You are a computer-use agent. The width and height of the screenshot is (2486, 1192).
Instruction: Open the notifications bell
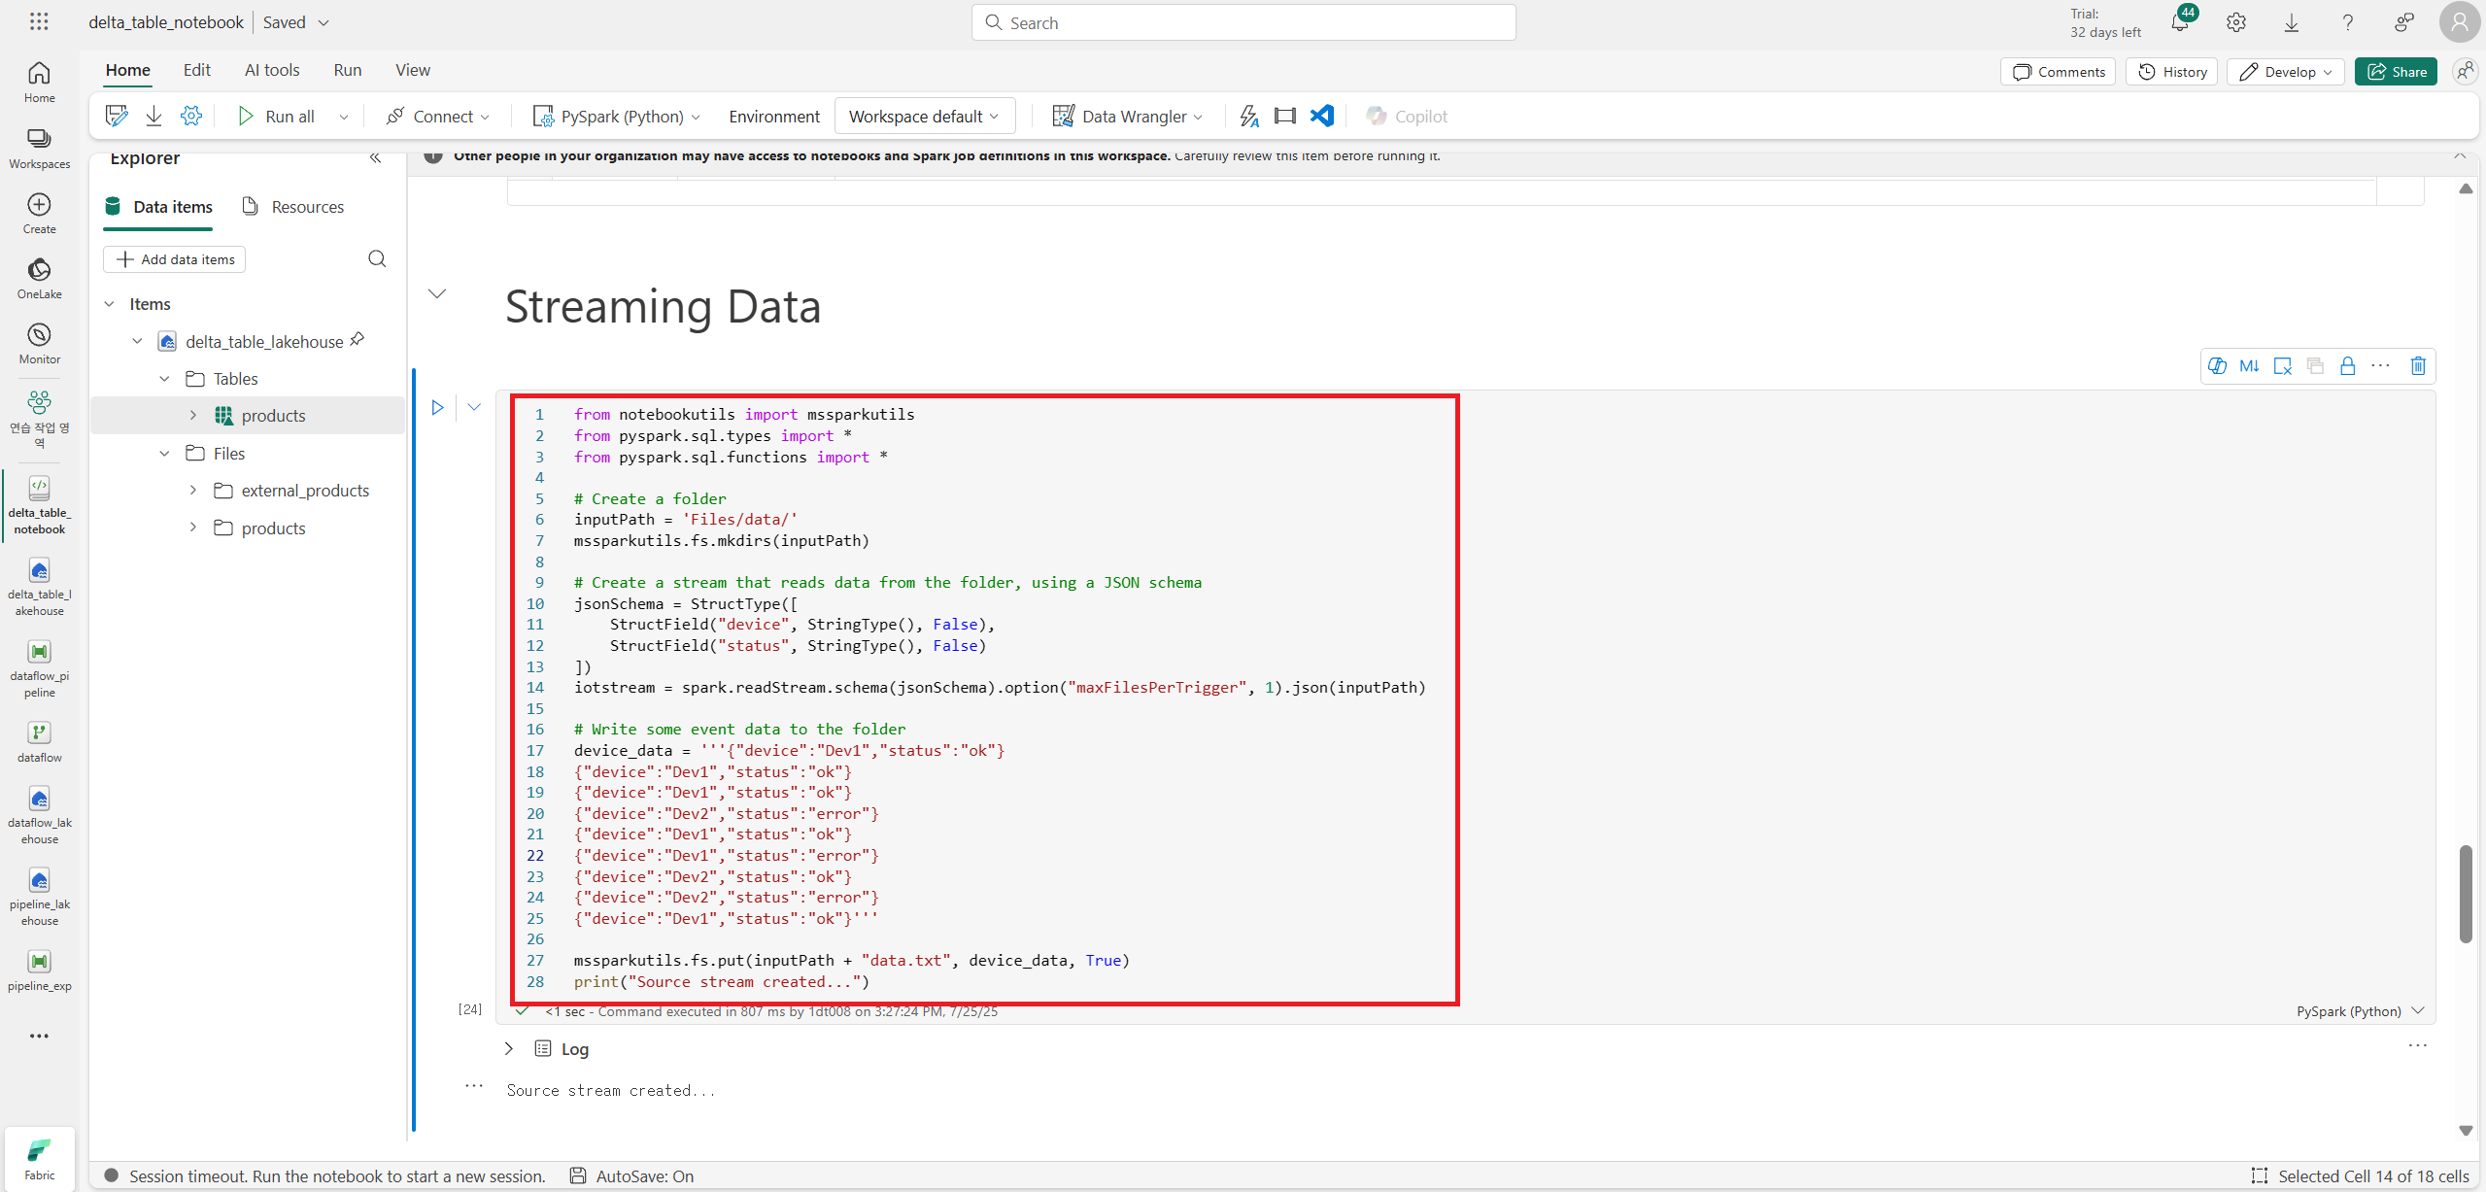2179,23
